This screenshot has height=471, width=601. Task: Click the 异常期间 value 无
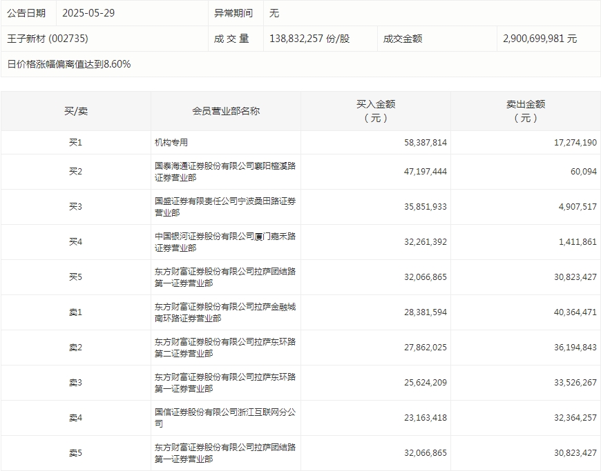pyautogui.click(x=274, y=13)
